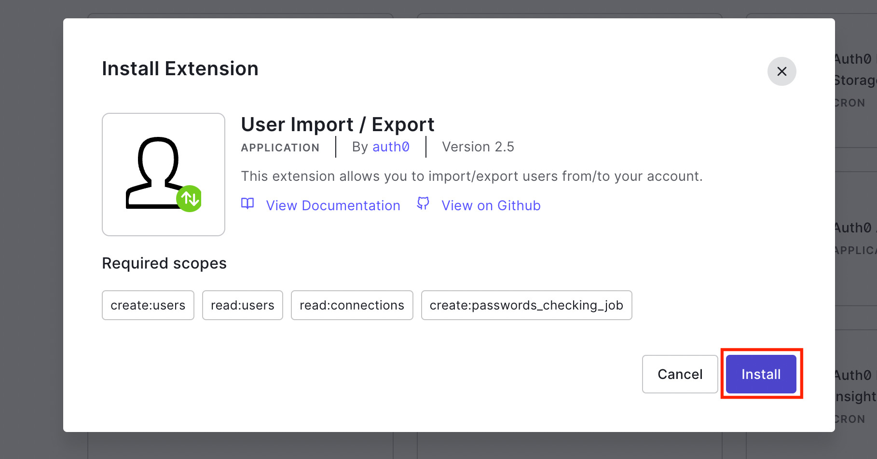Open the View on Github link
The image size is (877, 459).
(x=491, y=205)
